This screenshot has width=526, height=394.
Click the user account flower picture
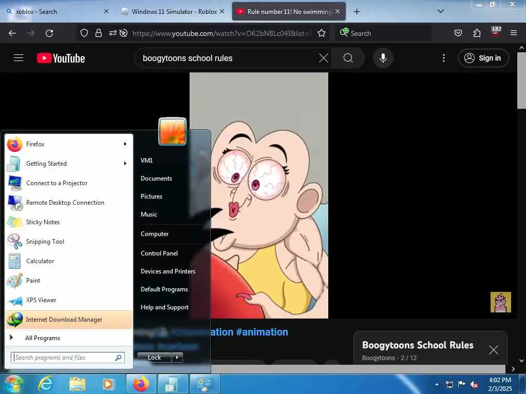click(x=173, y=131)
